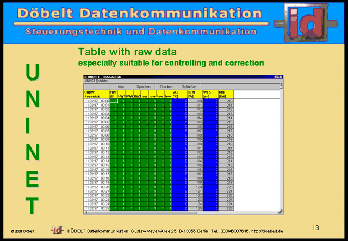Select the timestamp cell 11.02.97 00:10
Screen dimensions: 348x241
tap(97, 144)
